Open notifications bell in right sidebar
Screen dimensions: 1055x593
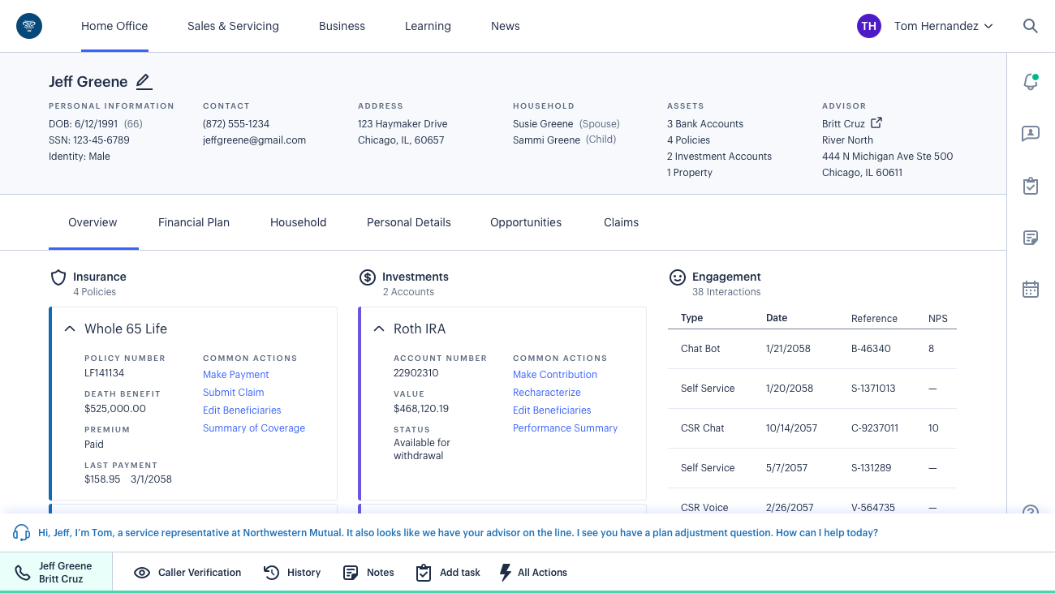pyautogui.click(x=1031, y=82)
